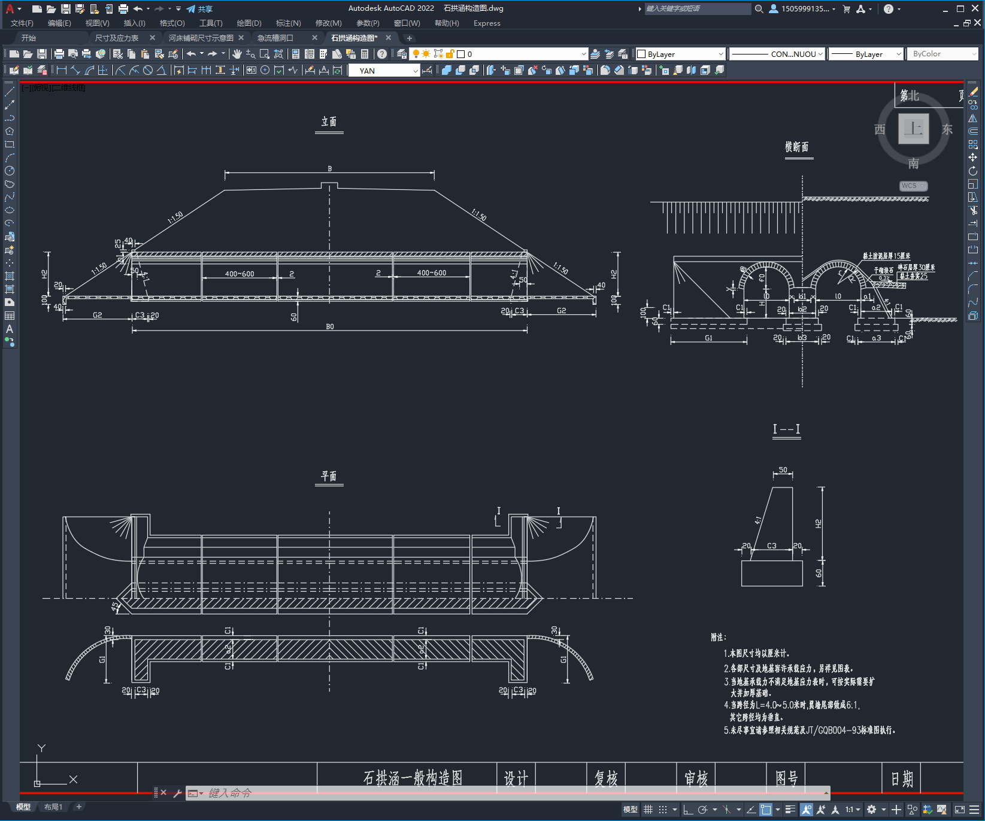Viewport: 985px width, 821px height.
Task: Click the Rotate tool in modify toolbar
Action: click(x=973, y=171)
